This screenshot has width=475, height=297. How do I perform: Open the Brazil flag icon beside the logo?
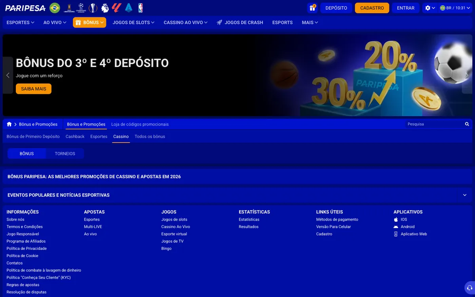55,8
